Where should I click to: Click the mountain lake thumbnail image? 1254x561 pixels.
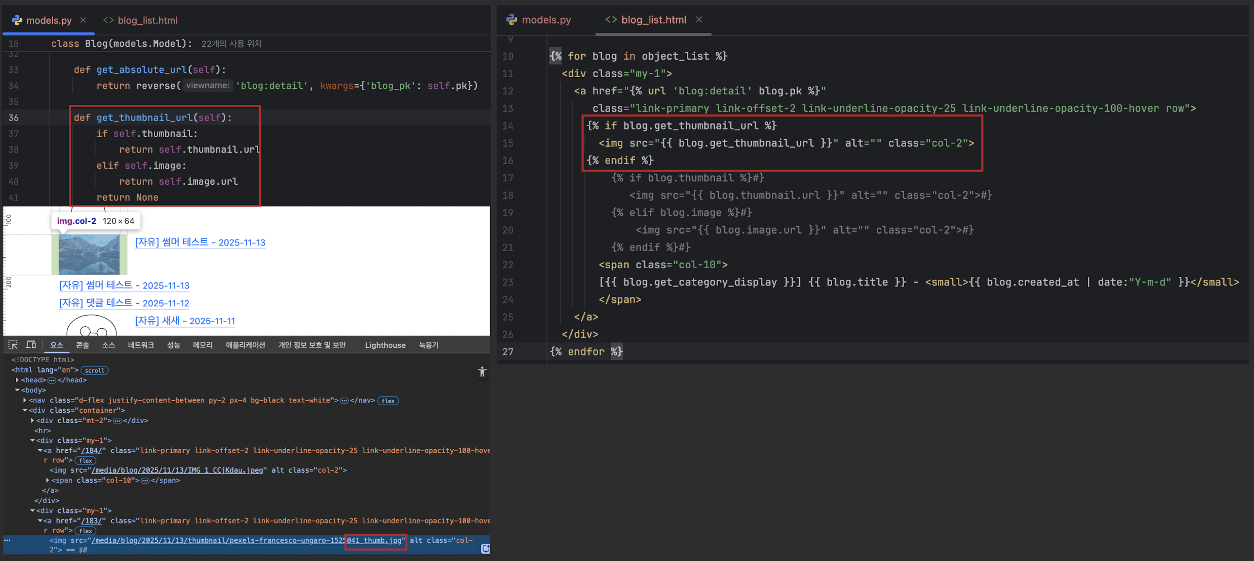click(89, 254)
